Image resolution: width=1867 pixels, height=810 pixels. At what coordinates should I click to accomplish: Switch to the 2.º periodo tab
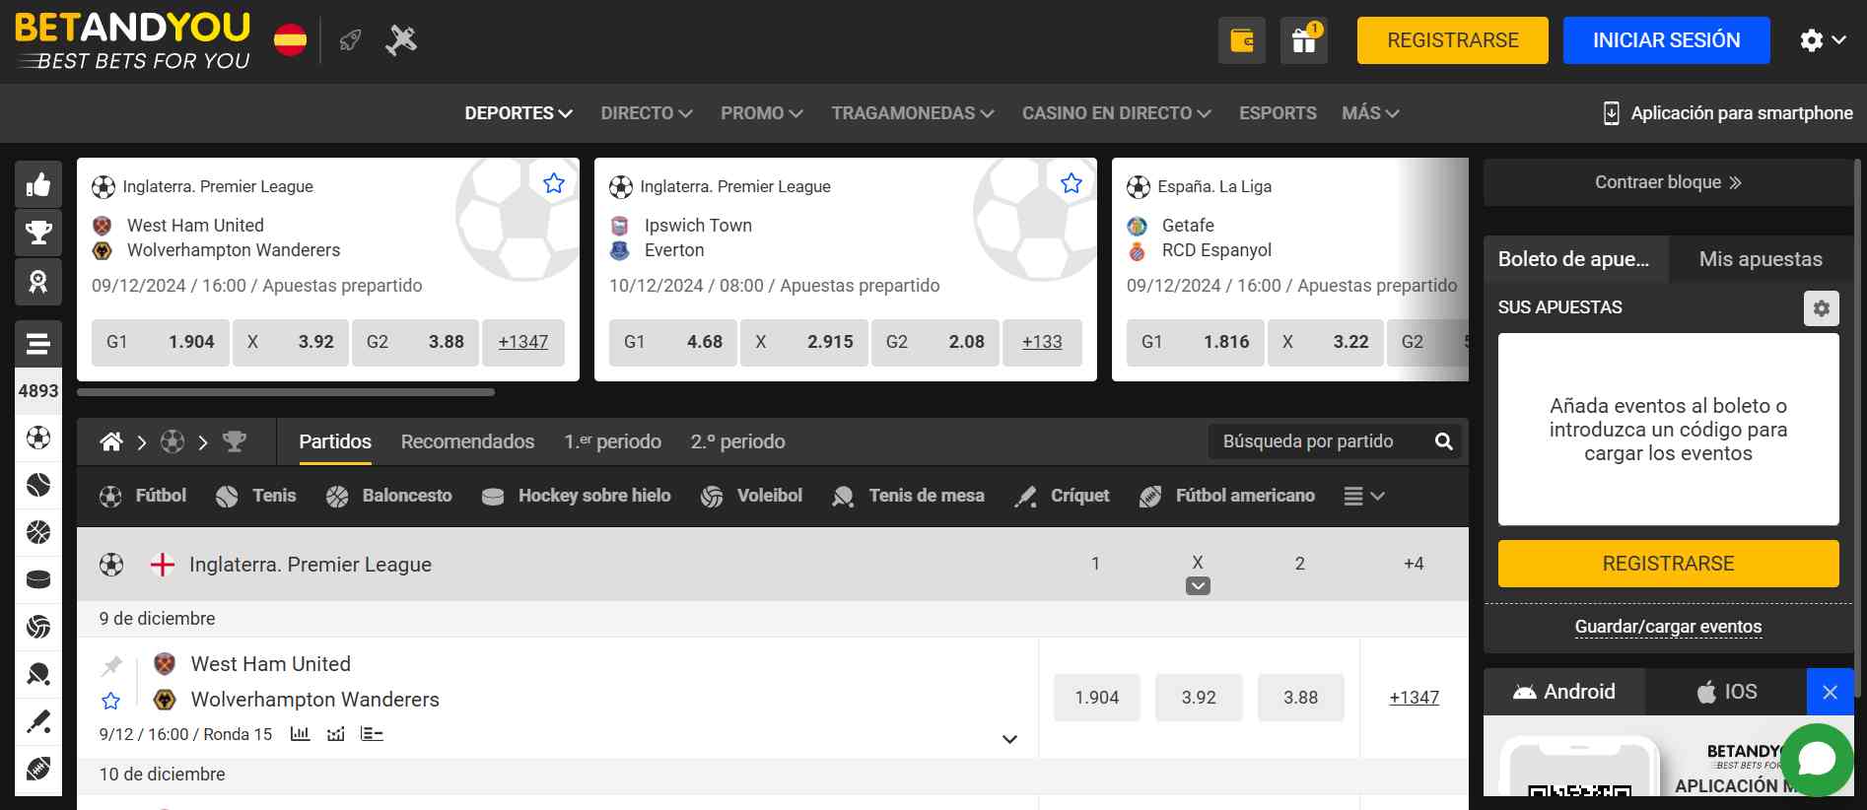(x=738, y=441)
